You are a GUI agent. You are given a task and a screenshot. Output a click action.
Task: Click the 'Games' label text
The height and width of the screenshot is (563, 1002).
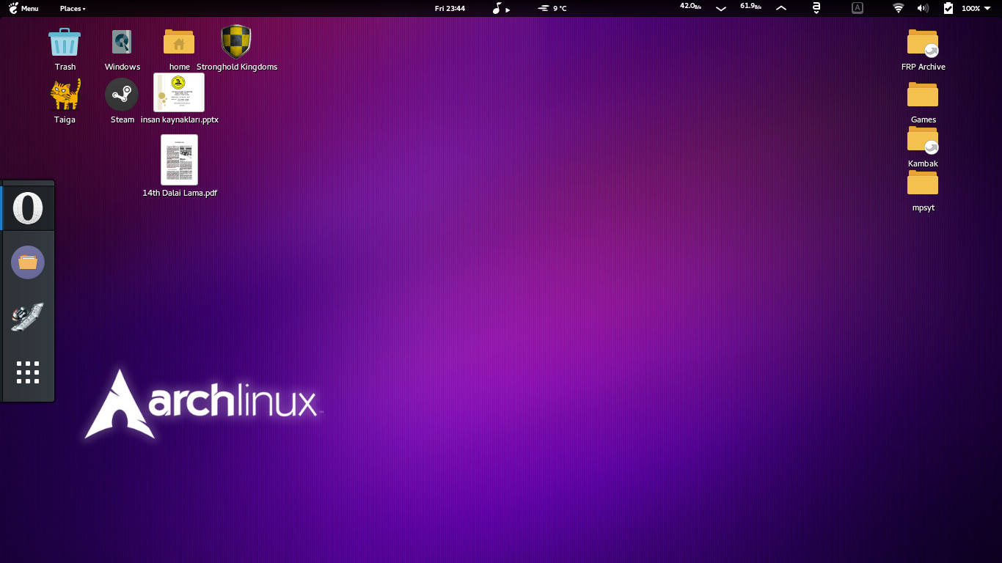[923, 119]
